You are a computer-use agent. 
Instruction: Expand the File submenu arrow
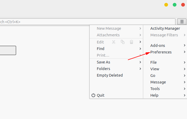pyautogui.click(x=185, y=62)
